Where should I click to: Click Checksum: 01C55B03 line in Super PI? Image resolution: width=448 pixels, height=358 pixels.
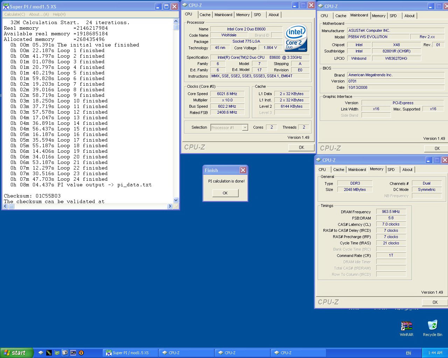(32, 196)
